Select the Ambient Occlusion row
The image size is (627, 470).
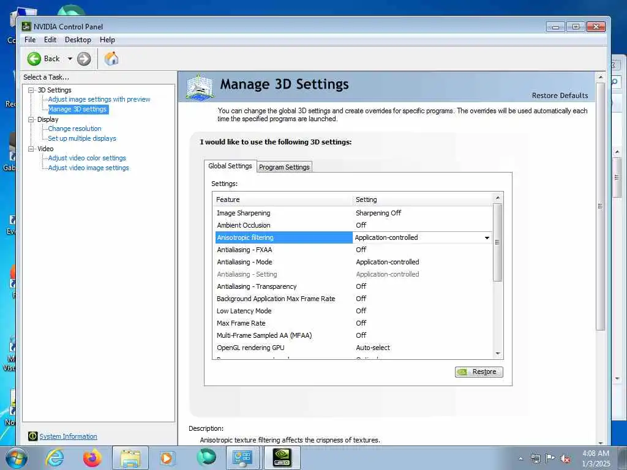(x=353, y=225)
